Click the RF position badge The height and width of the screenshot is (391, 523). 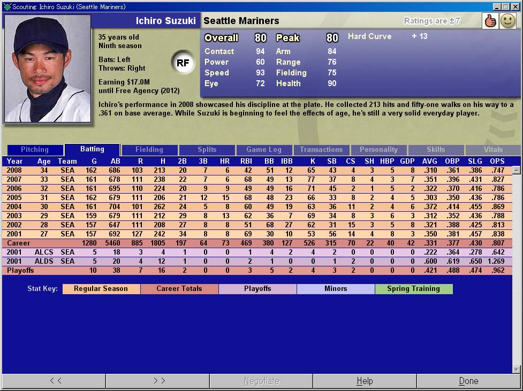click(x=183, y=63)
